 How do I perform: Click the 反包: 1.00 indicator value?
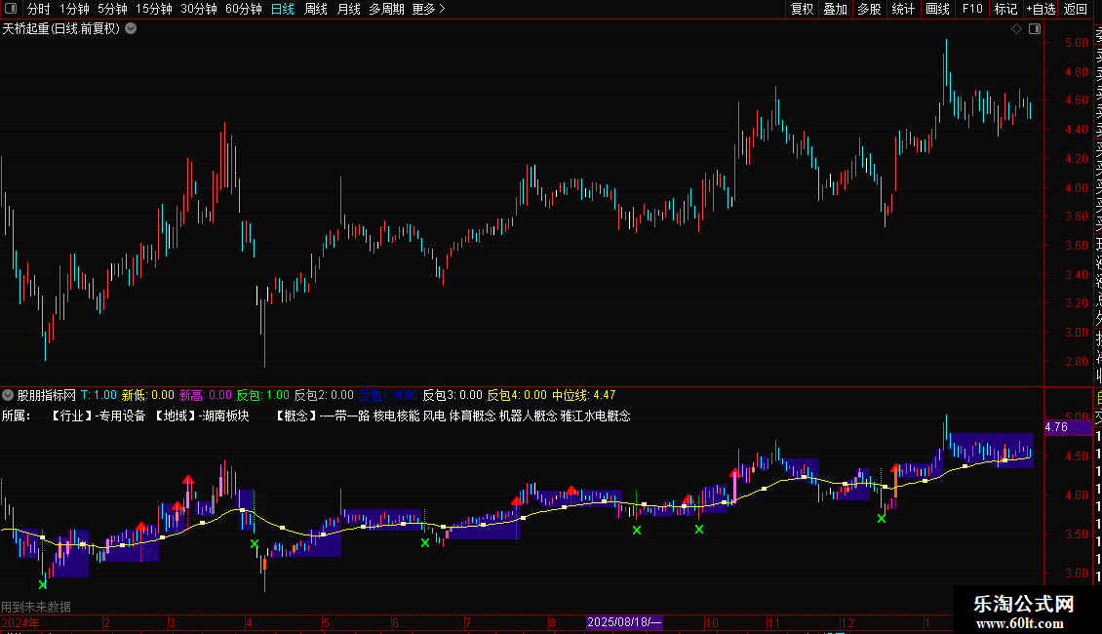point(263,395)
